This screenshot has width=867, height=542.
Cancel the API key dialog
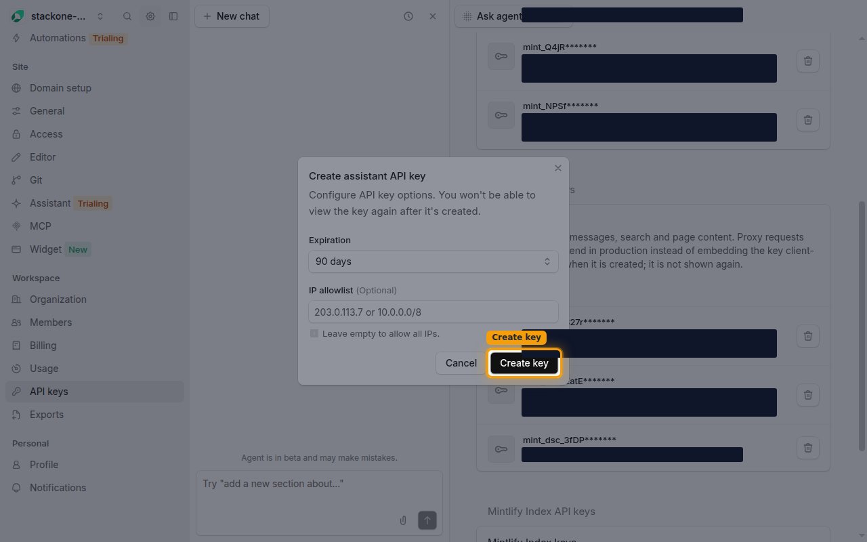point(461,363)
